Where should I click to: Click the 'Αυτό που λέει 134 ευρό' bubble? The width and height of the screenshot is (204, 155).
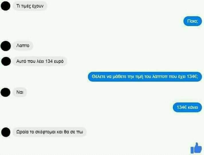click(x=40, y=61)
